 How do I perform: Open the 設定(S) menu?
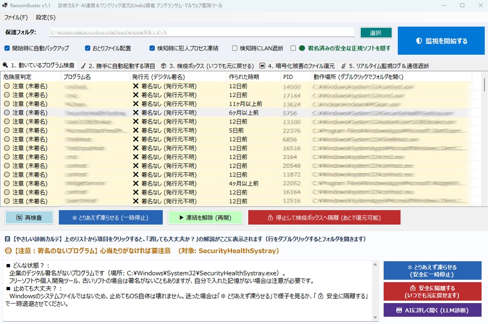tap(45, 18)
